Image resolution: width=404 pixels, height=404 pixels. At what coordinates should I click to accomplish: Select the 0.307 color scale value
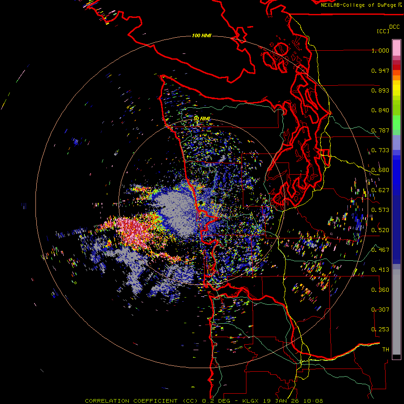pyautogui.click(x=380, y=310)
